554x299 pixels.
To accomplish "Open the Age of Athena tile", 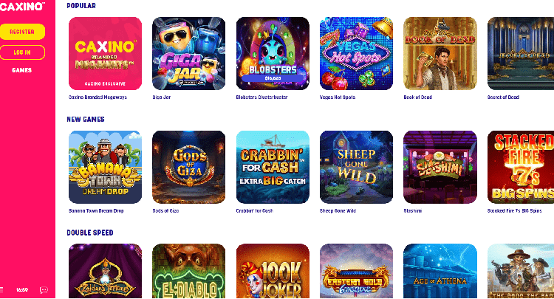I will click(440, 271).
